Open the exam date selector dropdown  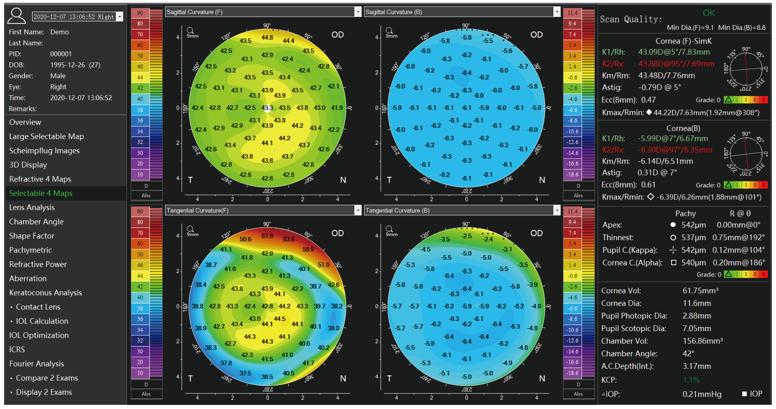pyautogui.click(x=120, y=17)
